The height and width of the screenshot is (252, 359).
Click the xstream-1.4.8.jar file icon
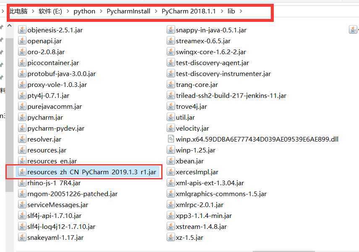(x=170, y=226)
